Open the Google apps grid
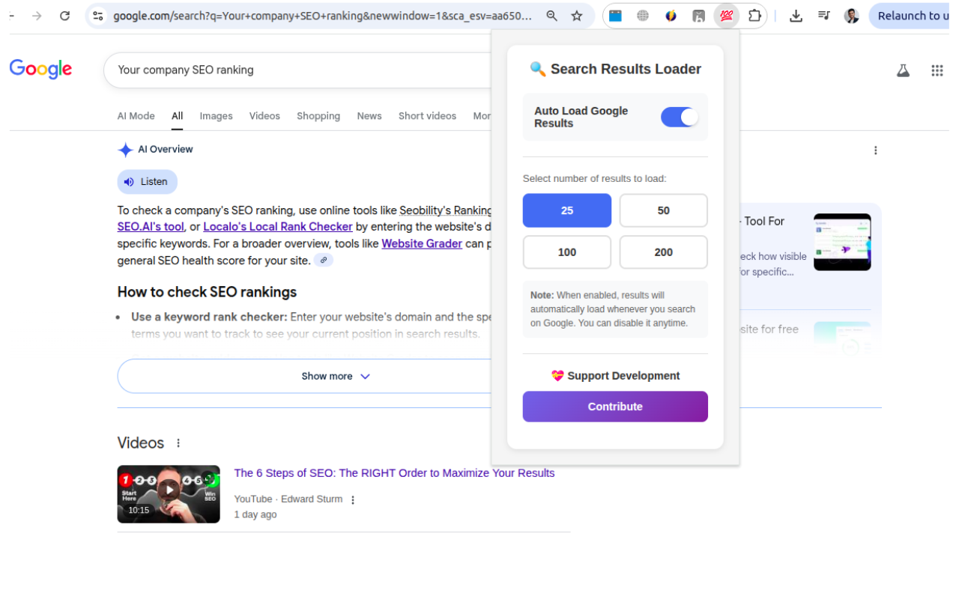959x599 pixels. 937,70
